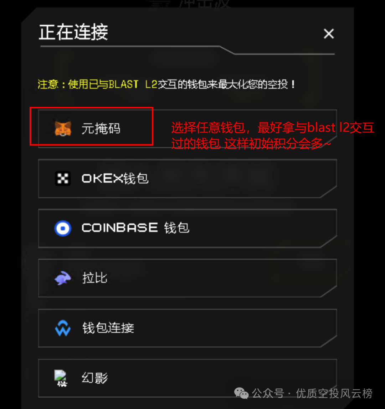This screenshot has width=385, height=409.
Task: Click the 正在连接 dialog title
Action: pos(73,32)
